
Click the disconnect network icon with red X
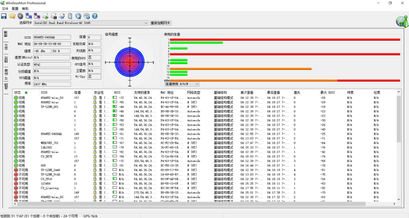pos(37,16)
